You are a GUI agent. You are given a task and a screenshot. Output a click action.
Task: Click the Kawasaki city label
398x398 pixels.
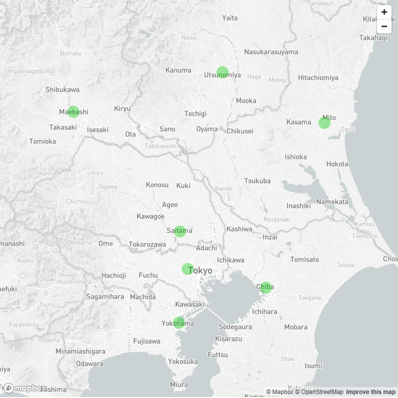(x=190, y=304)
